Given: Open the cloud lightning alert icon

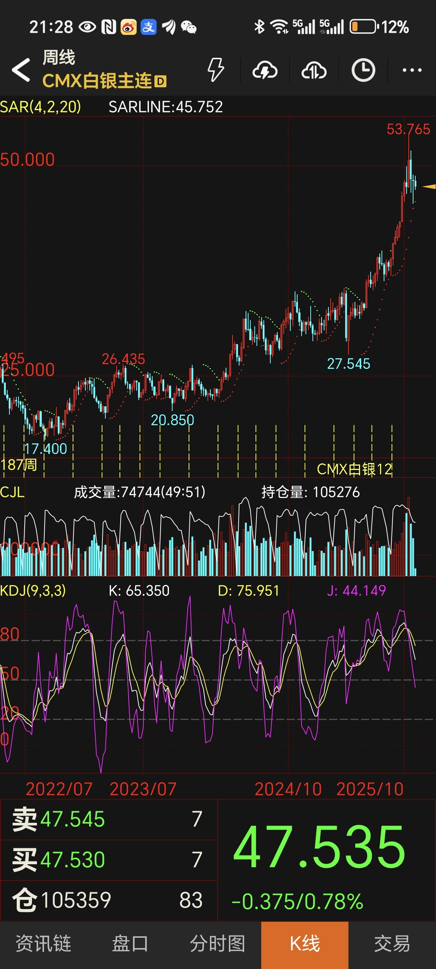Looking at the screenshot, I should (265, 70).
